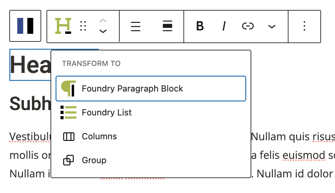Click the selected Heading text block
This screenshot has height=193, width=335.
point(30,65)
